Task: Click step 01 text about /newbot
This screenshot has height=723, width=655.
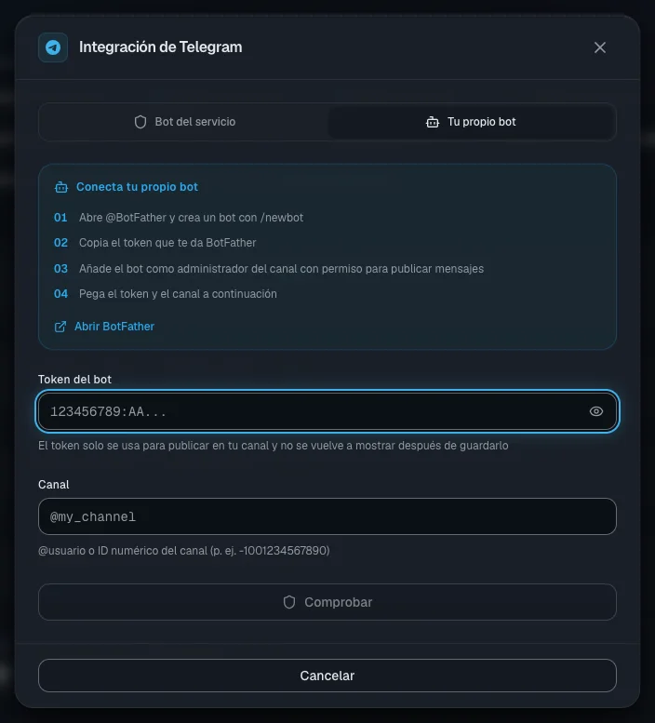Action: point(191,218)
